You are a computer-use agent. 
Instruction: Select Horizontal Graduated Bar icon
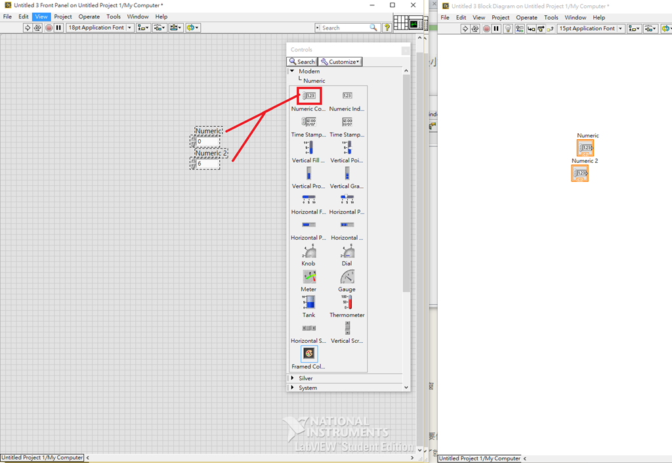(347, 225)
